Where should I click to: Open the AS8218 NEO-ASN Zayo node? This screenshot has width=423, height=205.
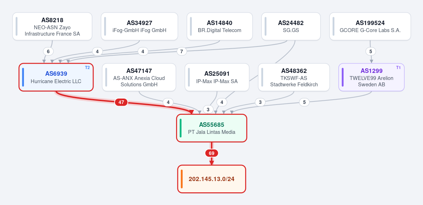click(x=52, y=26)
